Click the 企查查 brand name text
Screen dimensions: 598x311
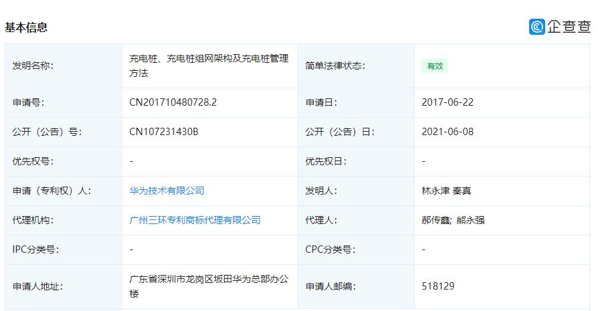[569, 27]
